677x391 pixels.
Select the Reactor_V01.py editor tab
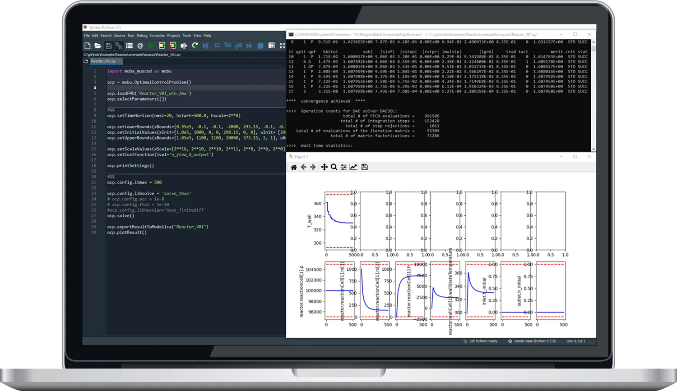[106, 61]
